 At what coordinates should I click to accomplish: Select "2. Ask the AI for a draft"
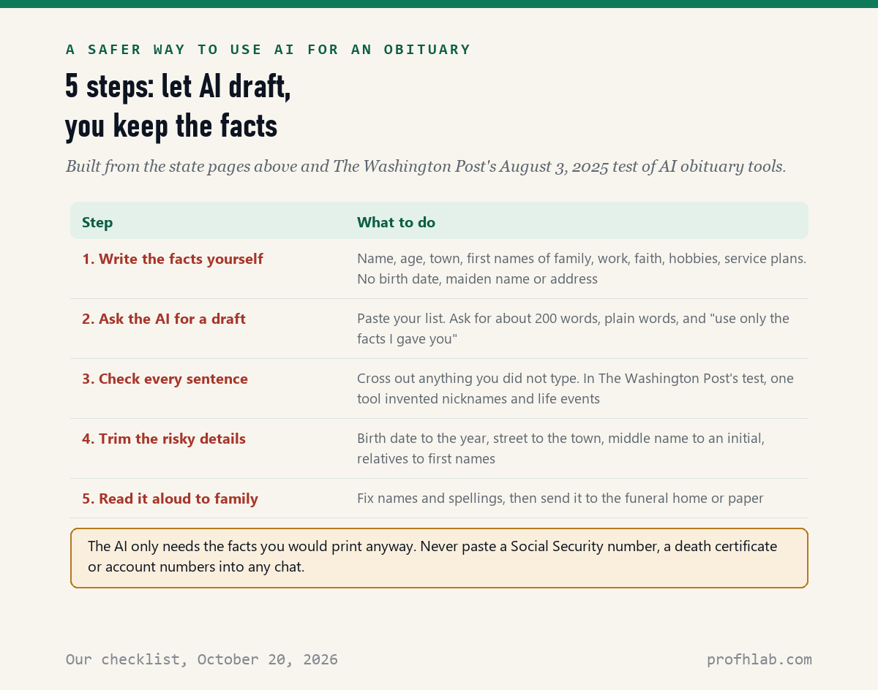pyautogui.click(x=164, y=319)
